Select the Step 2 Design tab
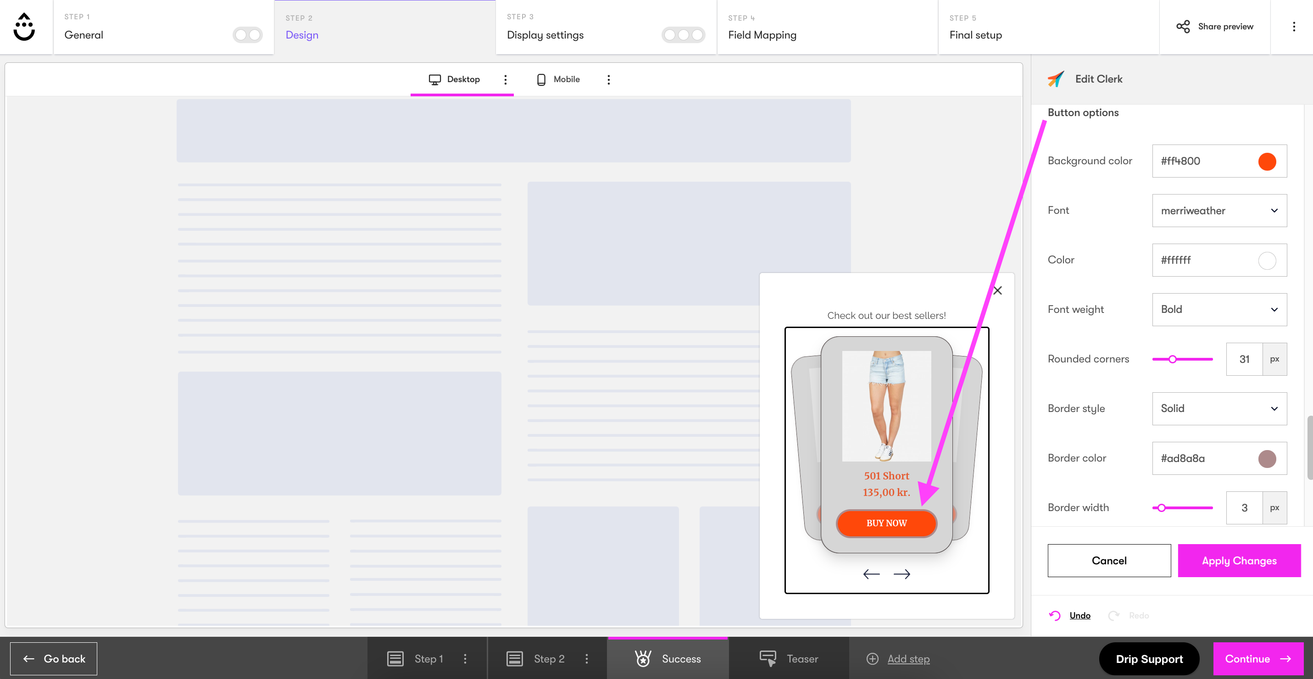 pyautogui.click(x=385, y=27)
